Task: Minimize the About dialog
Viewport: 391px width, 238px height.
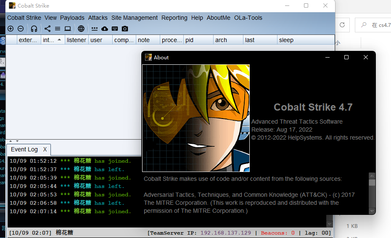Action: click(x=328, y=57)
